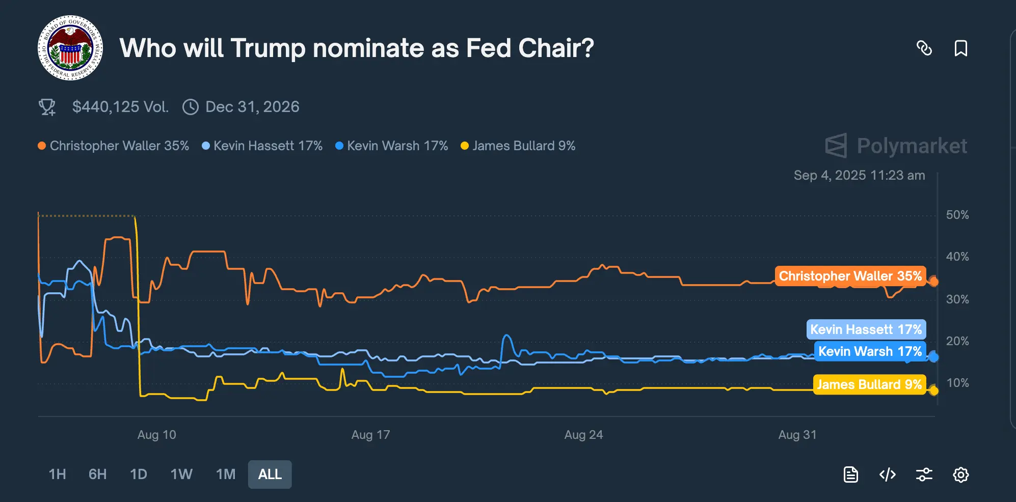
Task: Open chart settings gear icon
Action: click(x=960, y=475)
